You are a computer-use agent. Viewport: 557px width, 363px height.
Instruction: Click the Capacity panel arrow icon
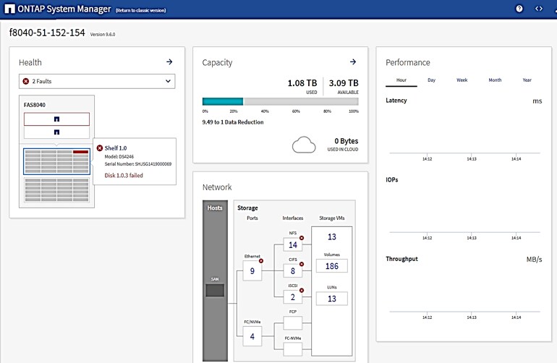click(353, 62)
